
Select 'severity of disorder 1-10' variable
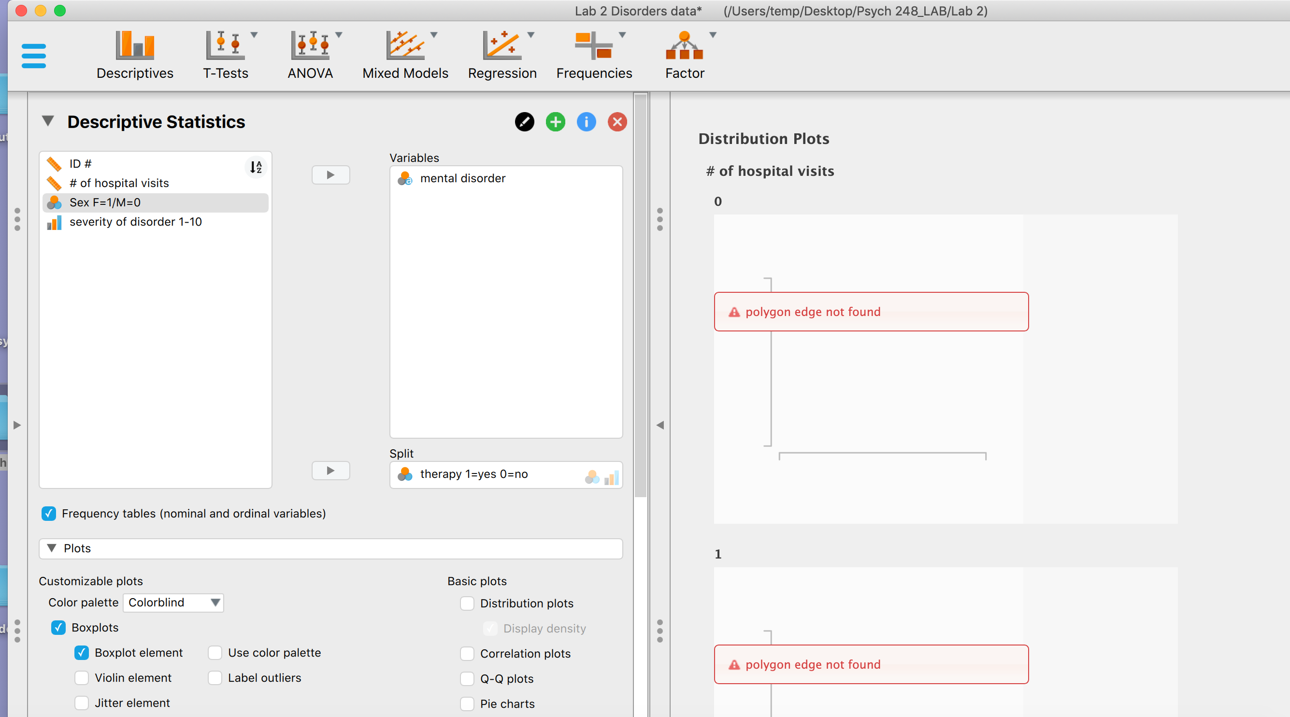point(155,222)
